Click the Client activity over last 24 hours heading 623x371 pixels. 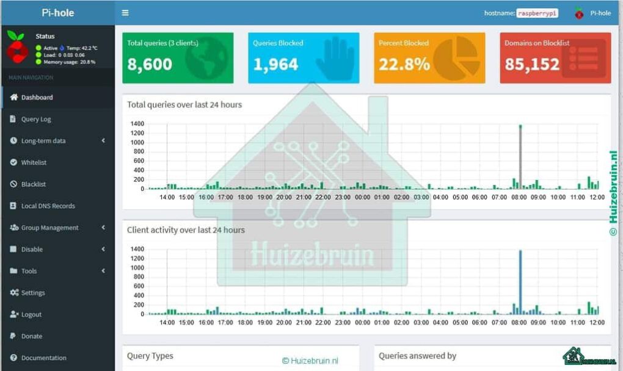click(x=186, y=230)
